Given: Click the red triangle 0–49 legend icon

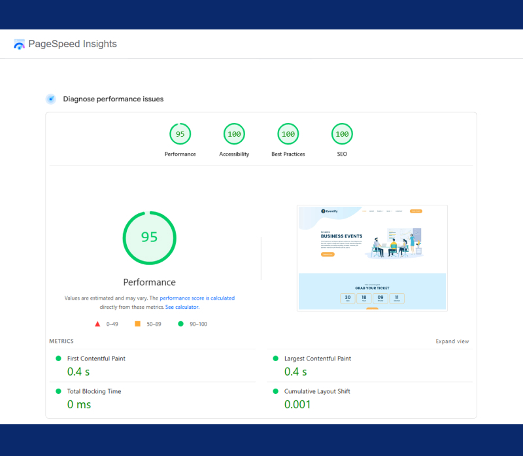Looking at the screenshot, I should 97,324.
